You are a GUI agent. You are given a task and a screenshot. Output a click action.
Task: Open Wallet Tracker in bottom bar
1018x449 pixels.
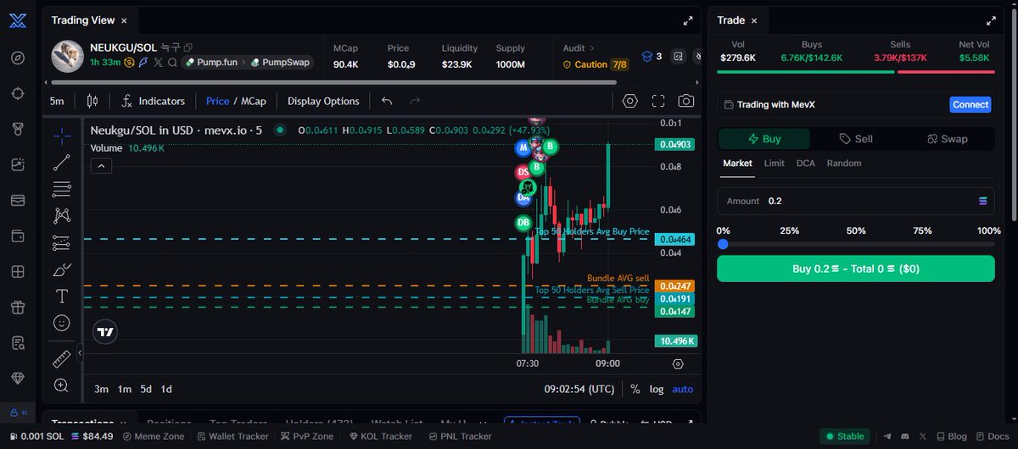click(232, 436)
